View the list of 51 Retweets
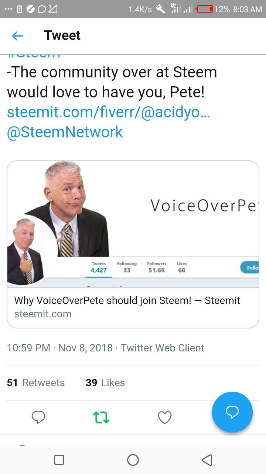The height and width of the screenshot is (474, 266). click(36, 383)
